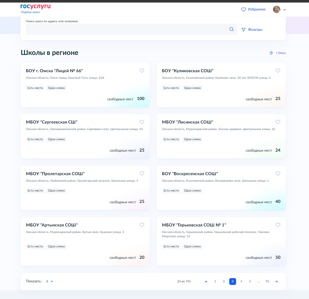Open БОУ "Куликовская СОШ" title
The image size is (309, 299).
188,71
